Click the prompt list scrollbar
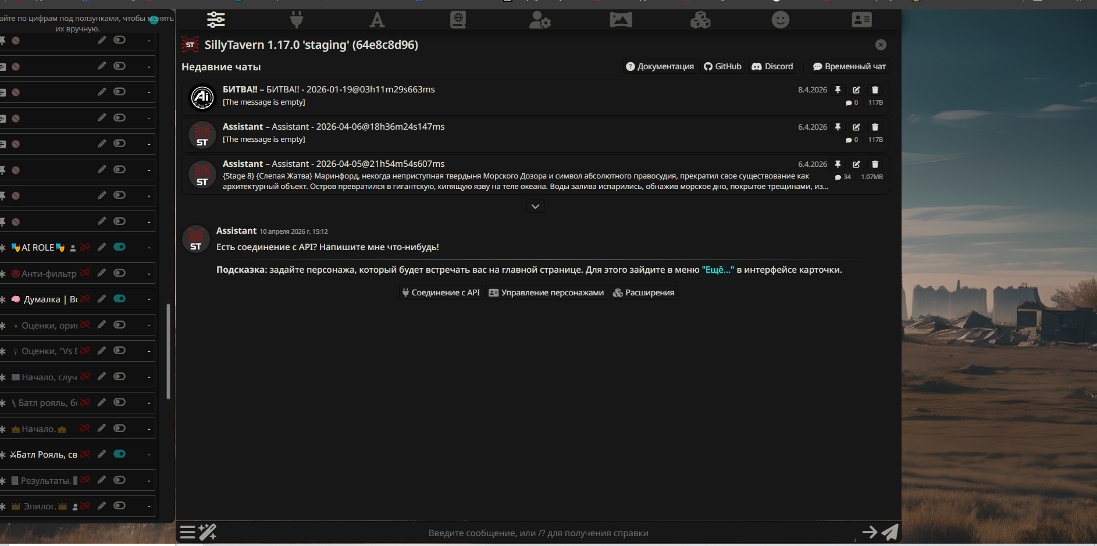The width and height of the screenshot is (1097, 546). coord(168,351)
